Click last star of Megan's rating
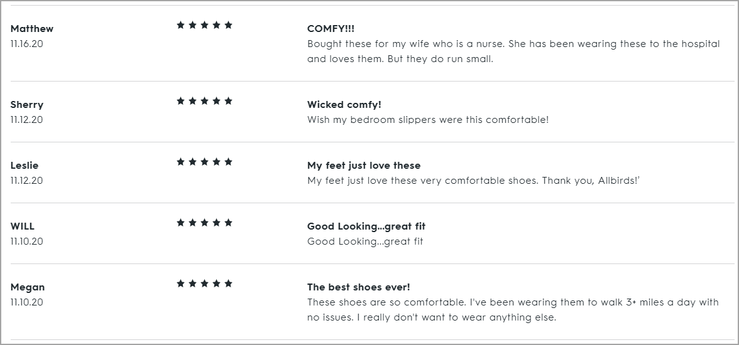The image size is (739, 345). pyautogui.click(x=228, y=284)
